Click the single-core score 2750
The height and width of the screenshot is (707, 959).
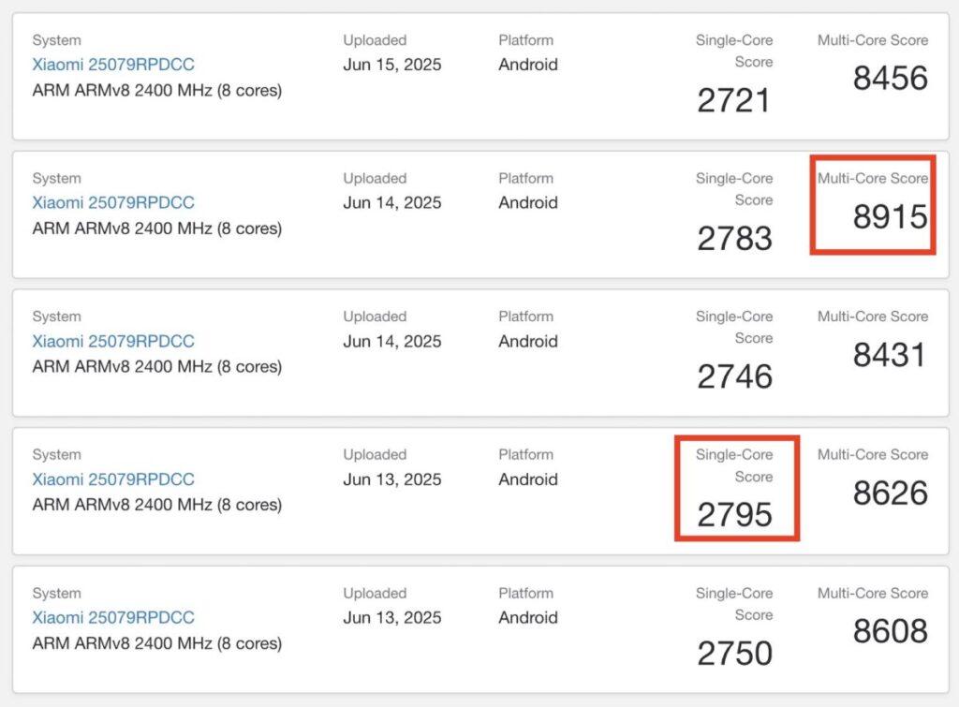(x=735, y=653)
